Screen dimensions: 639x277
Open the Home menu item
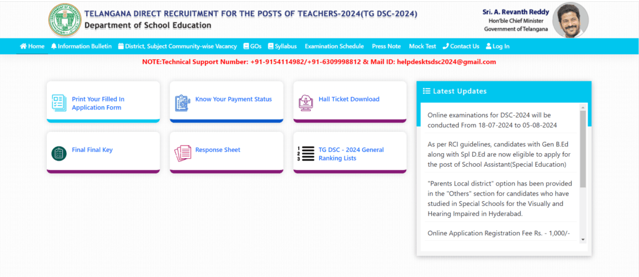(x=32, y=46)
